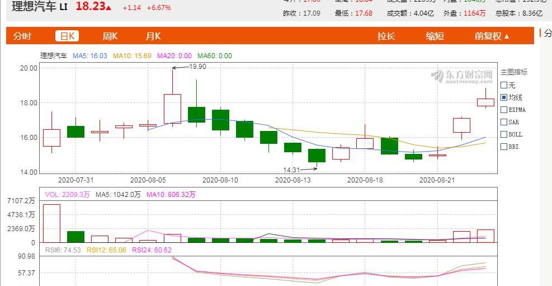This screenshot has height=286, width=552.
Task: Click the 外盘：1164万 value
Action: click(465, 13)
